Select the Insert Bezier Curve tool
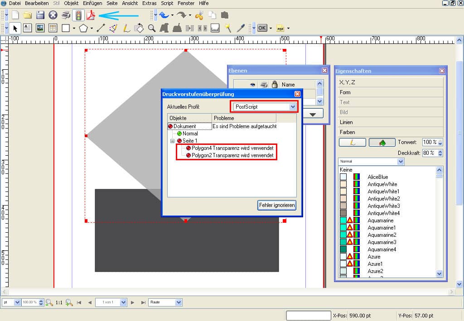Image resolution: width=464 pixels, height=321 pixels. tap(113, 28)
